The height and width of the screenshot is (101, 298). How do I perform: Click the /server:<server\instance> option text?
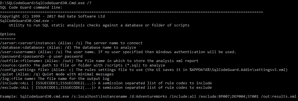(28, 43)
